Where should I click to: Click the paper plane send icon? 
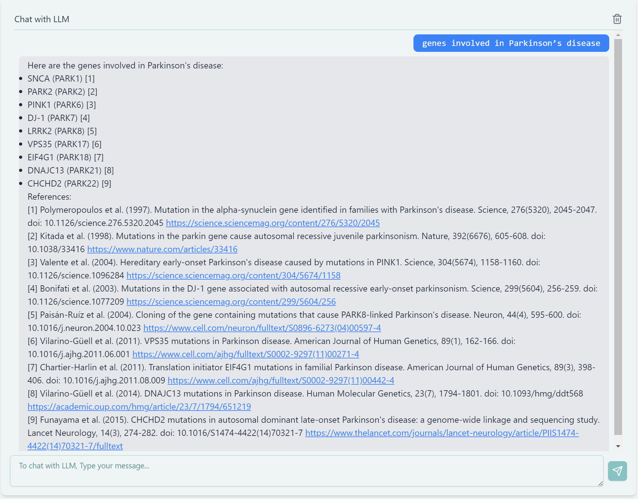(x=617, y=471)
